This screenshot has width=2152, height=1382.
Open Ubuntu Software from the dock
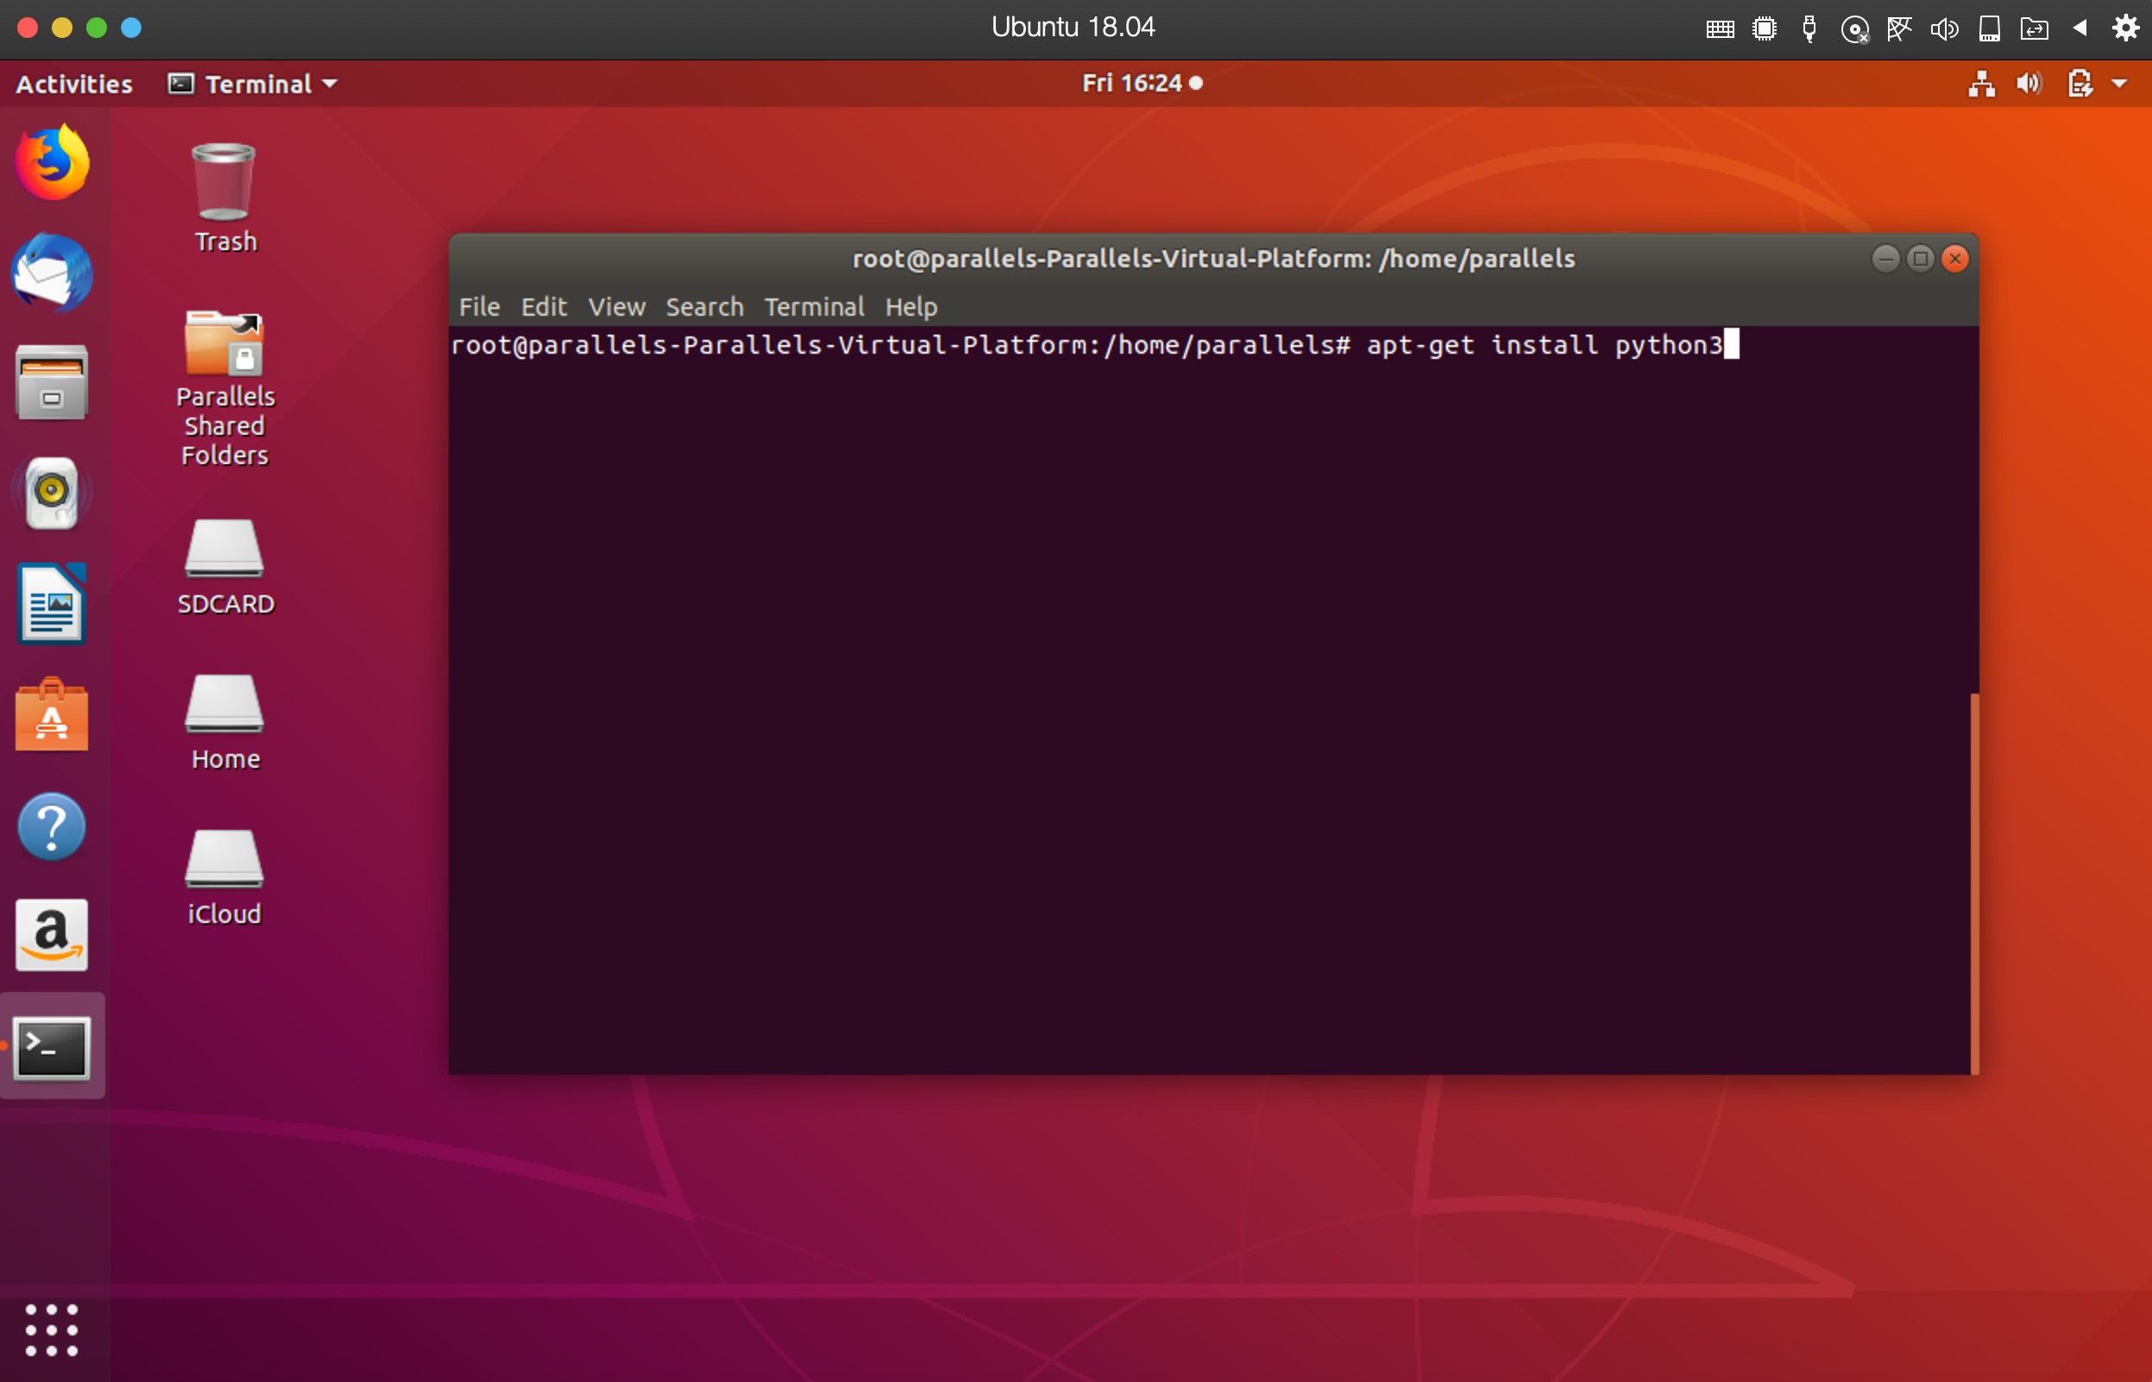52,714
